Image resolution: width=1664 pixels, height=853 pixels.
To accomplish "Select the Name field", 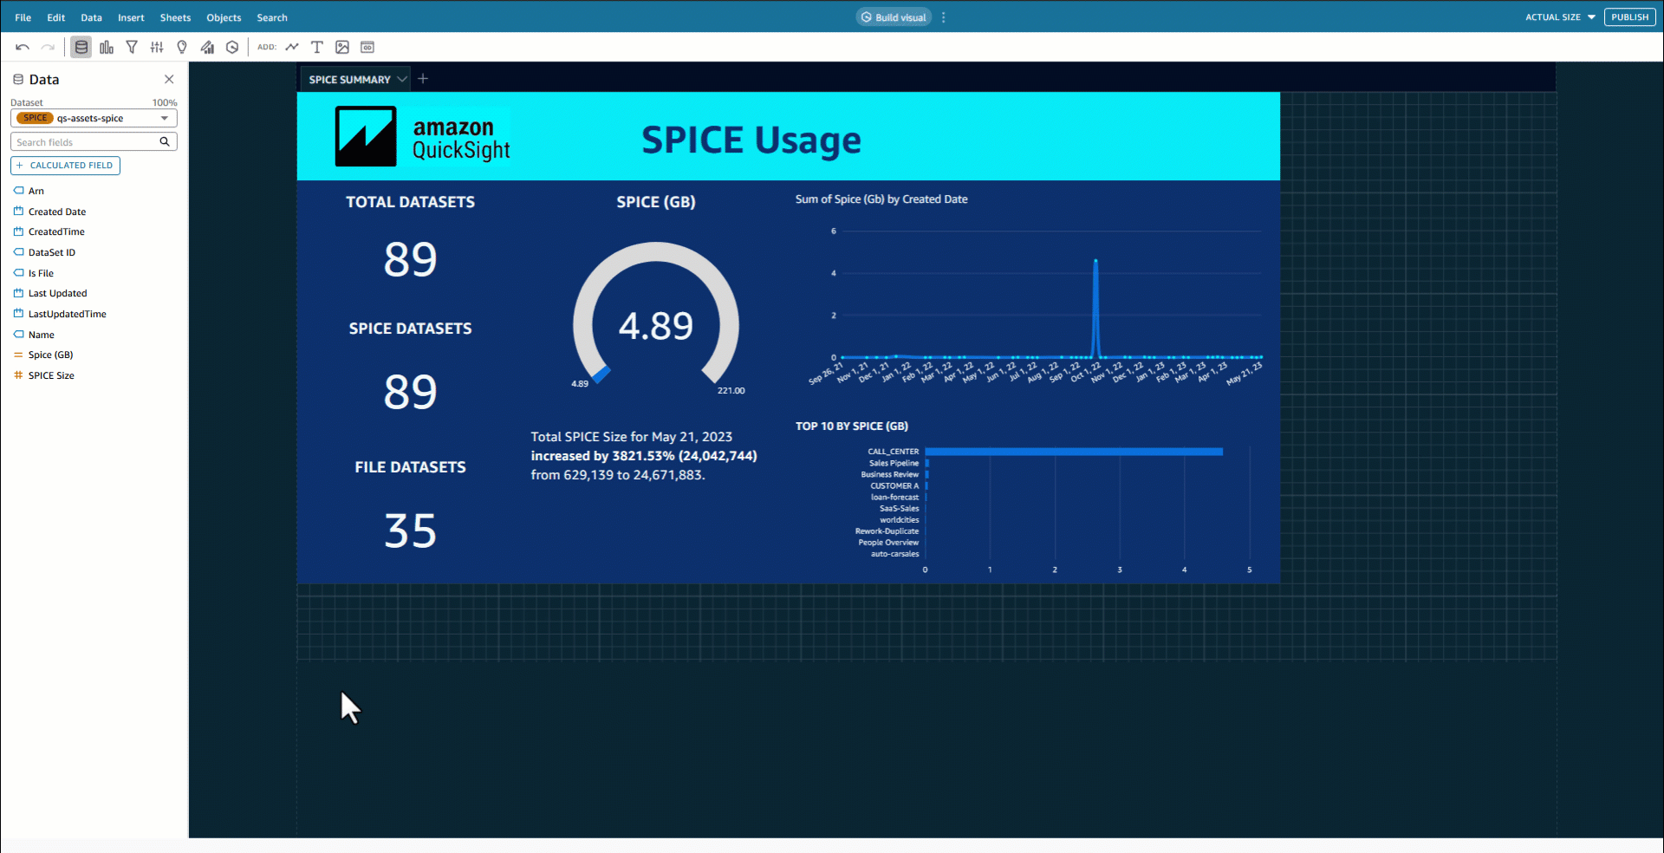I will [42, 335].
